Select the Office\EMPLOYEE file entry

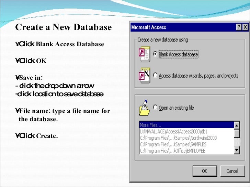(186, 151)
